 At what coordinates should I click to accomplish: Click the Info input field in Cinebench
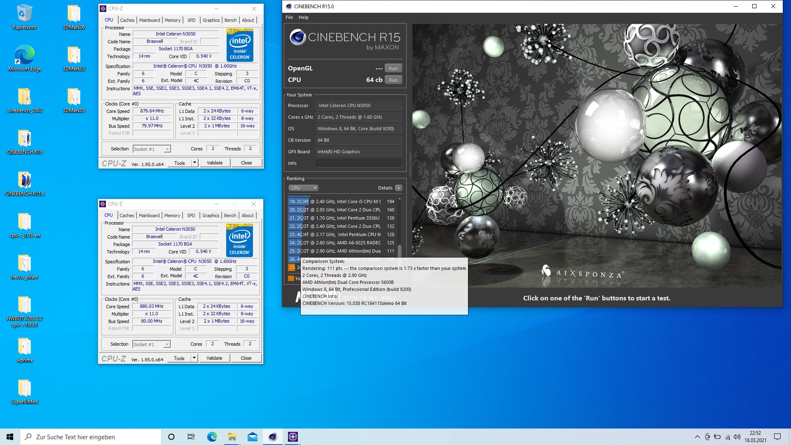pos(359,163)
